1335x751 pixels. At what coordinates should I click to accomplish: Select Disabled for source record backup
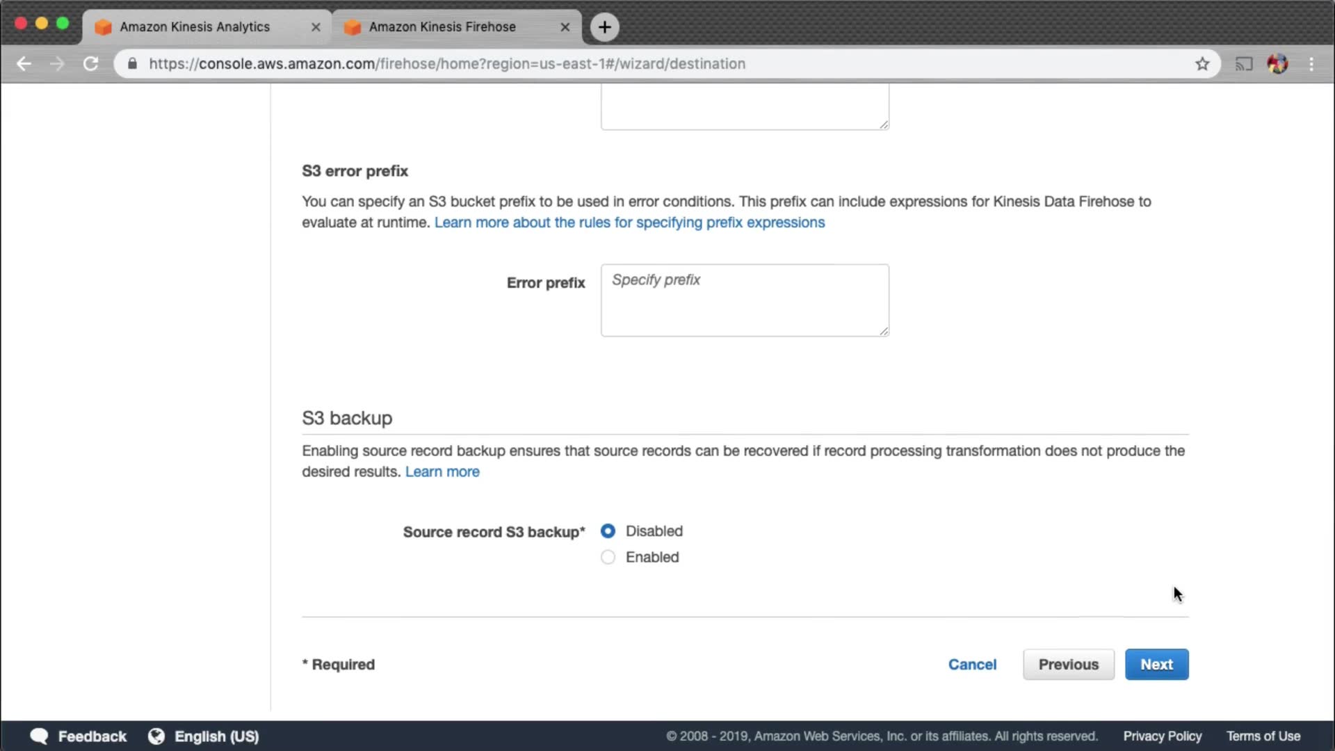[x=608, y=531]
